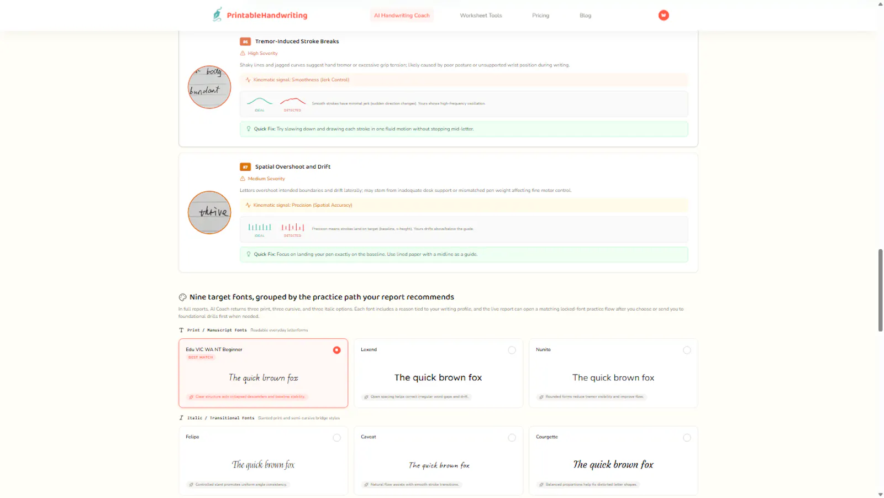Click the PrintableHandwriting brand name

click(267, 15)
